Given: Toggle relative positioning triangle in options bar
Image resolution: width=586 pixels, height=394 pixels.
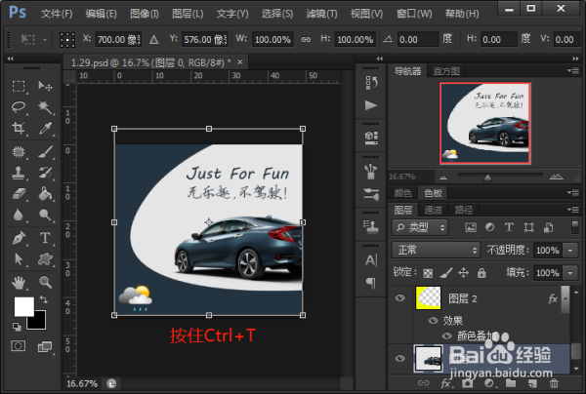Looking at the screenshot, I should coord(153,39).
